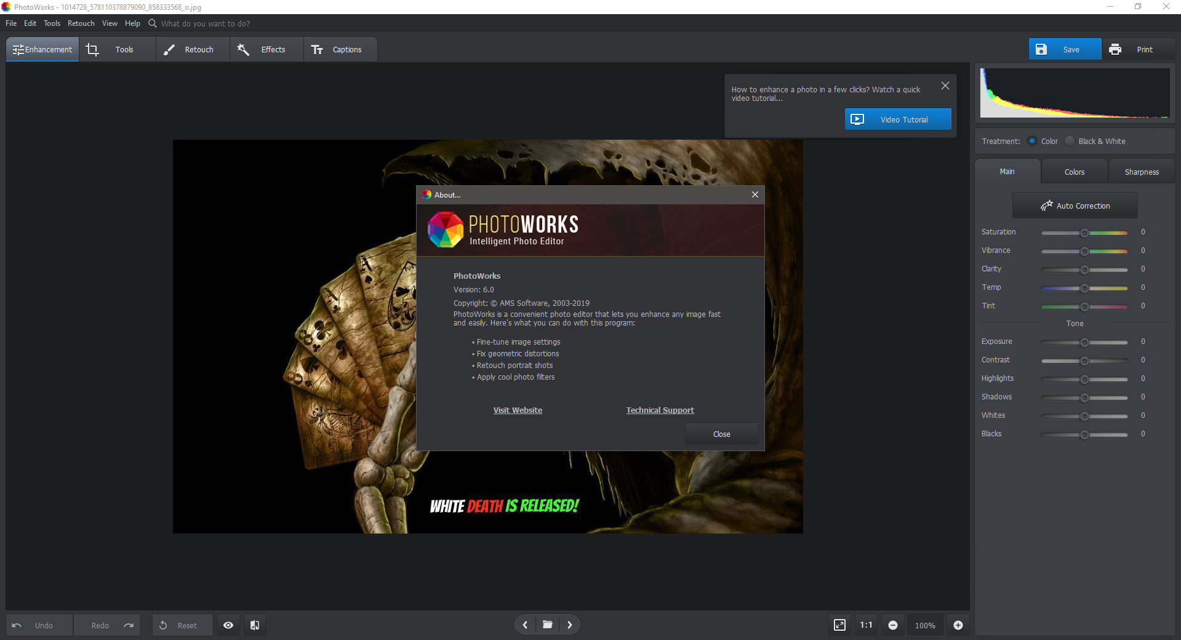The height and width of the screenshot is (640, 1181).
Task: Click the Close button in About dialog
Action: pos(722,434)
